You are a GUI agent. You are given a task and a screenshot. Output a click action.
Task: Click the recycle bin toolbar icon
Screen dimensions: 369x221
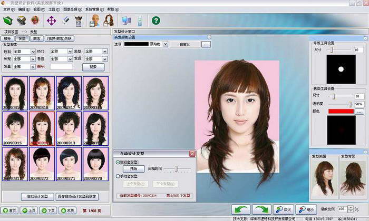tap(140, 21)
